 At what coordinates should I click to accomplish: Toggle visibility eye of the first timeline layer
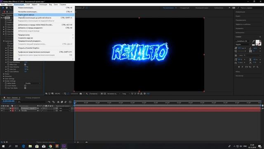coord(2,108)
